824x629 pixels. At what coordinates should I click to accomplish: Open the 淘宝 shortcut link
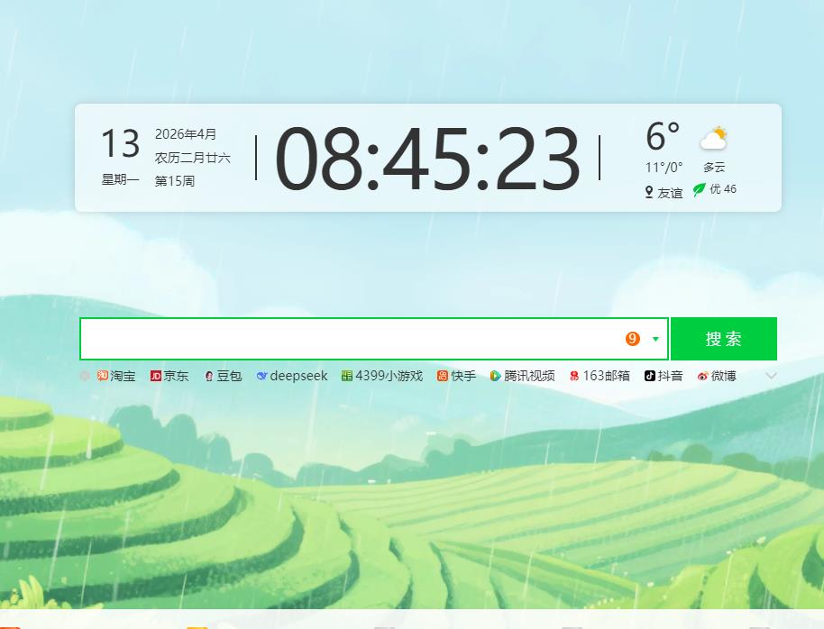click(116, 376)
